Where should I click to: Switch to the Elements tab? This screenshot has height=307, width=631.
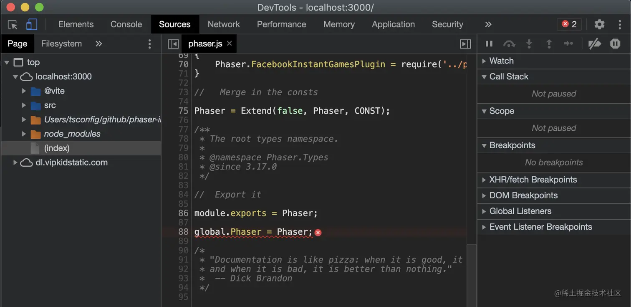76,24
